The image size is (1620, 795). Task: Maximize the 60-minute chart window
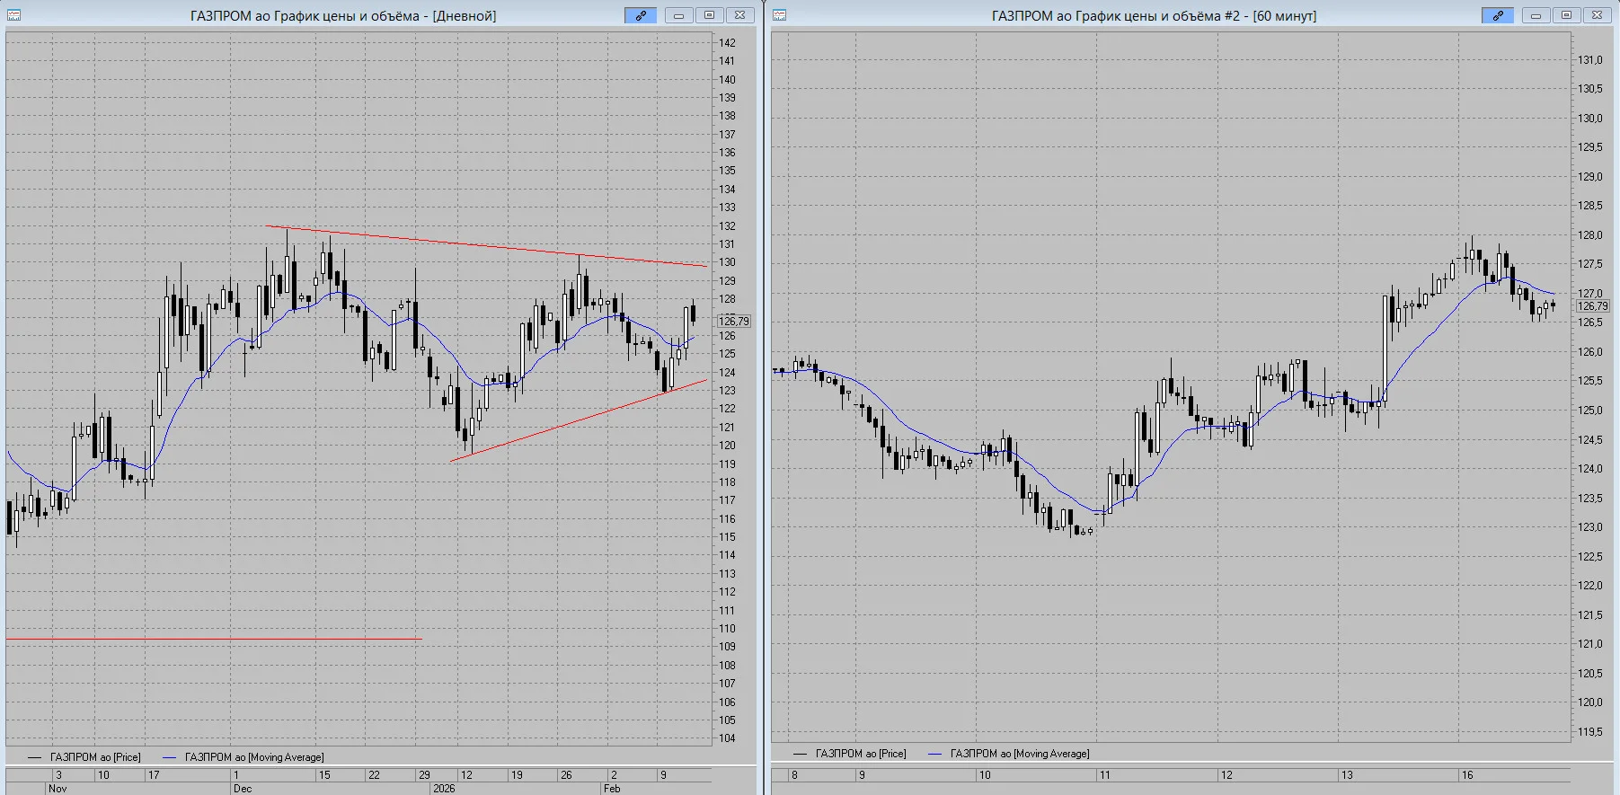click(x=1566, y=15)
